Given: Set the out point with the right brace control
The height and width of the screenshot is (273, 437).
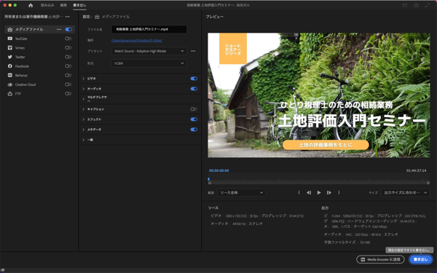Looking at the screenshot, I should click(339, 192).
